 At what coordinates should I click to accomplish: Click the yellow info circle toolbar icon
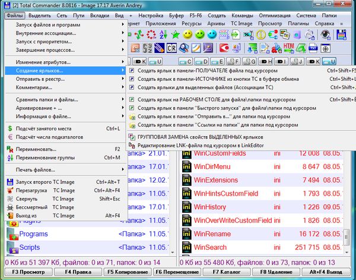[x=260, y=34]
